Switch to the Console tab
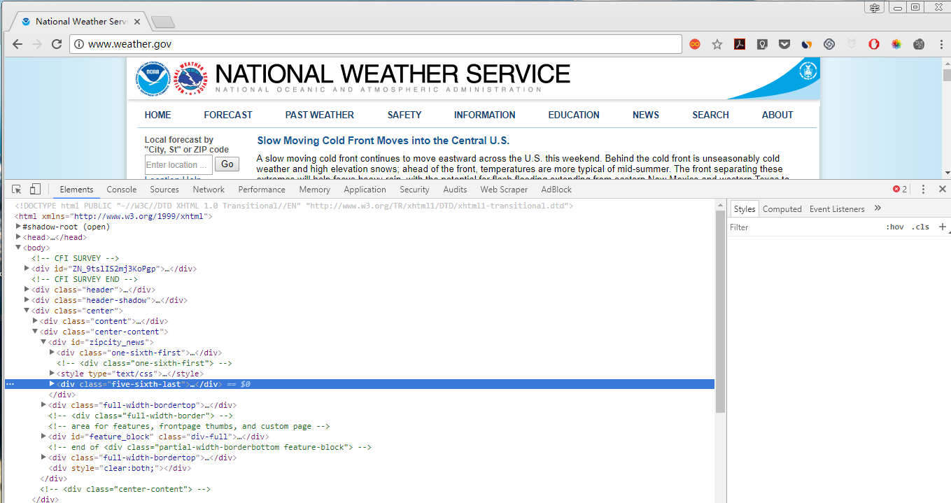This screenshot has height=503, width=951. 122,190
